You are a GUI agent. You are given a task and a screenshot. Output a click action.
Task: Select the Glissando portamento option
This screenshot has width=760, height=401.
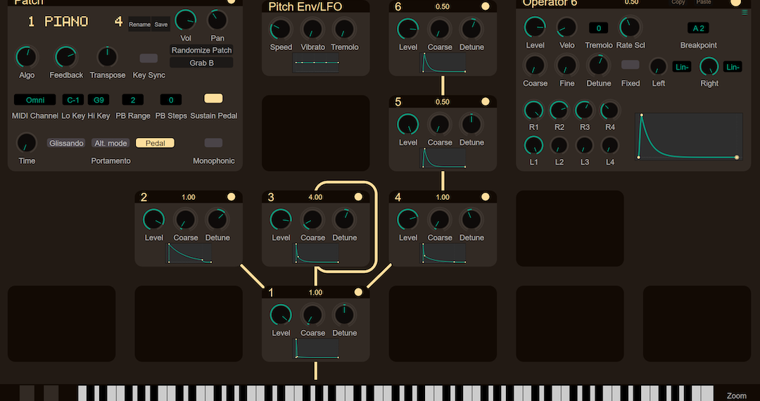click(66, 143)
